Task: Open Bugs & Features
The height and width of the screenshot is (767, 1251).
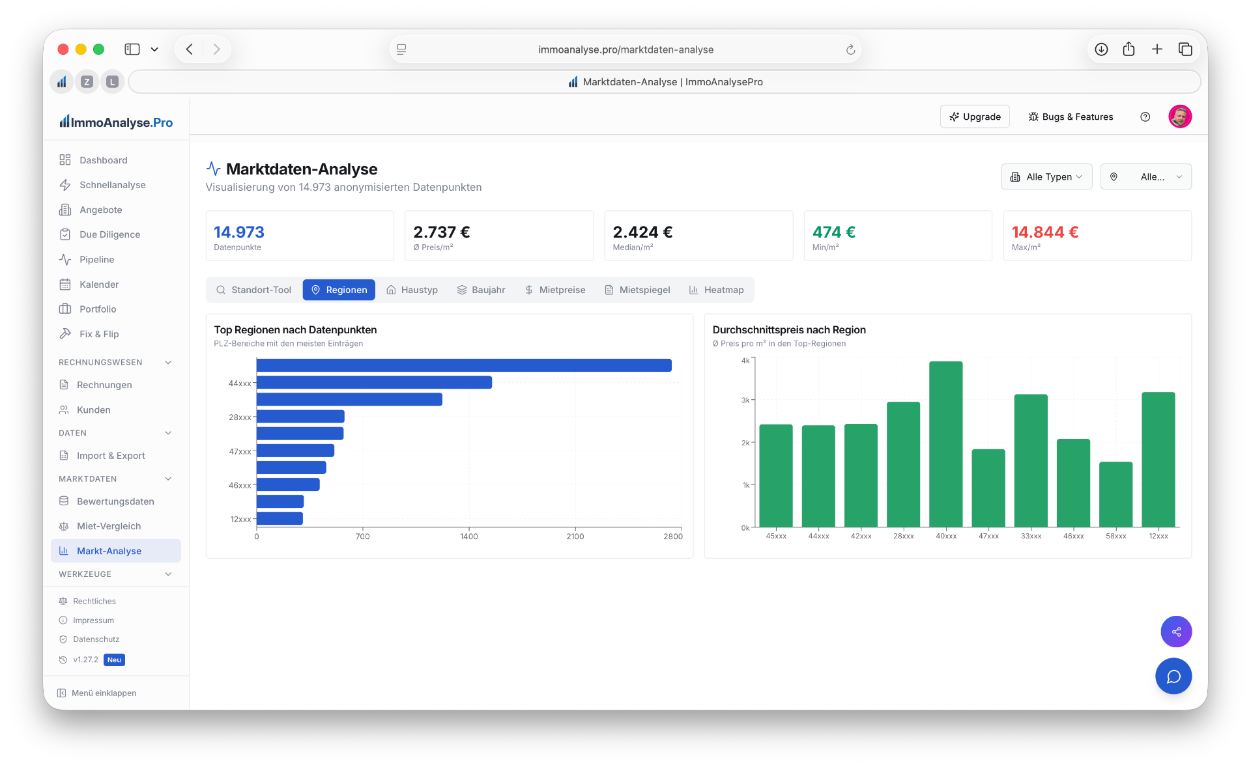Action: pyautogui.click(x=1071, y=117)
